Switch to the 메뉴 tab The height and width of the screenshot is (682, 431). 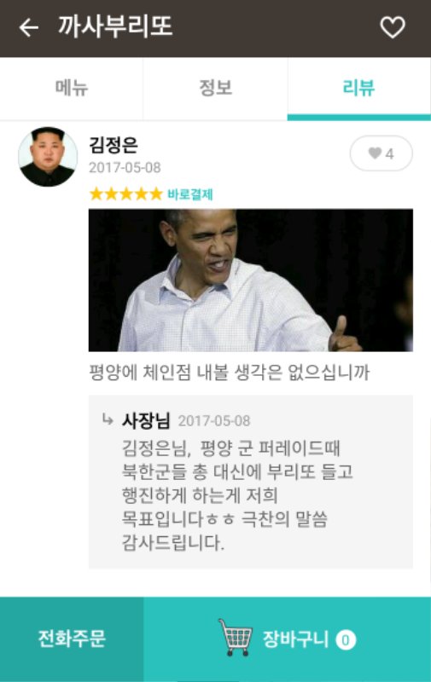coord(72,89)
